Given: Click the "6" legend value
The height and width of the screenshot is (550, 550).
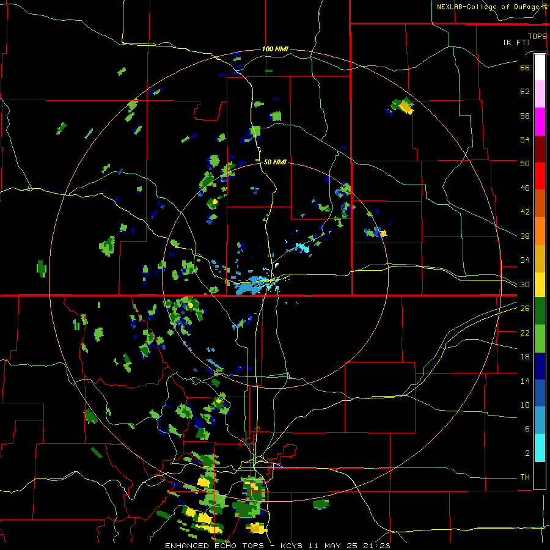Looking at the screenshot, I should 527,429.
